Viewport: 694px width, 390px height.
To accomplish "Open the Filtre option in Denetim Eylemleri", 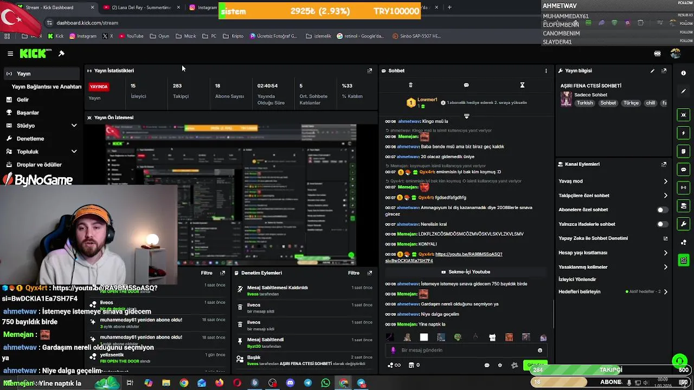I will click(x=354, y=273).
